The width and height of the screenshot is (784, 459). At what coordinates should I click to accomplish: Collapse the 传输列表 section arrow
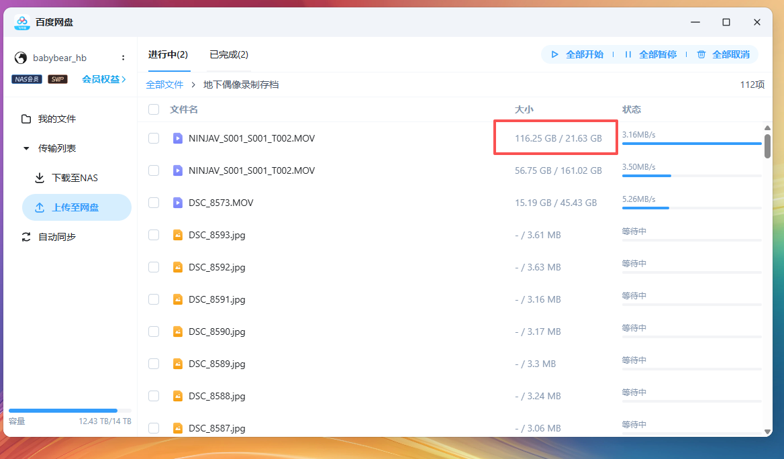(x=26, y=148)
